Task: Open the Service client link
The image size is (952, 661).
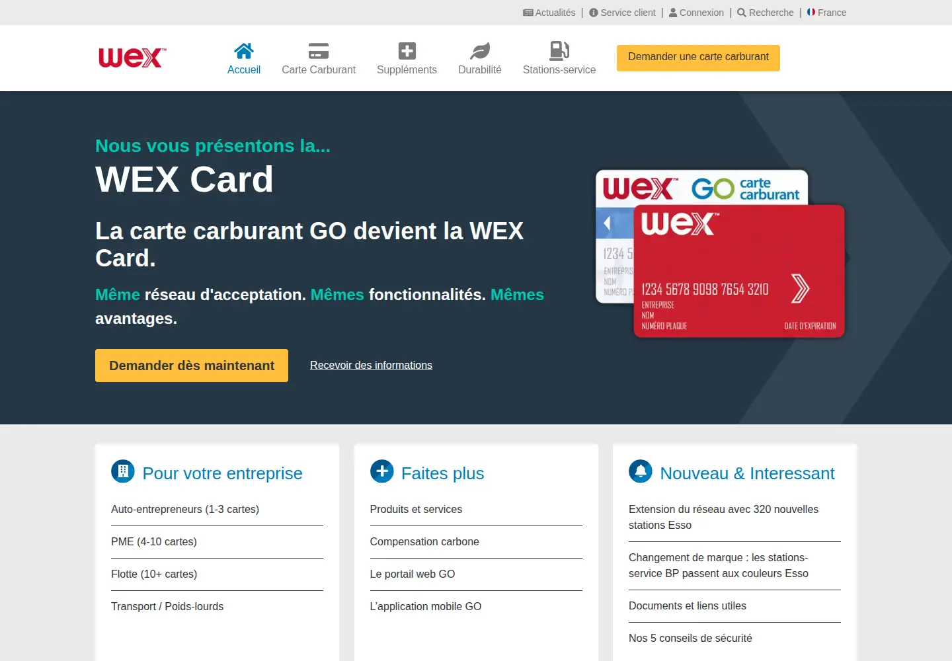Action: [x=622, y=13]
